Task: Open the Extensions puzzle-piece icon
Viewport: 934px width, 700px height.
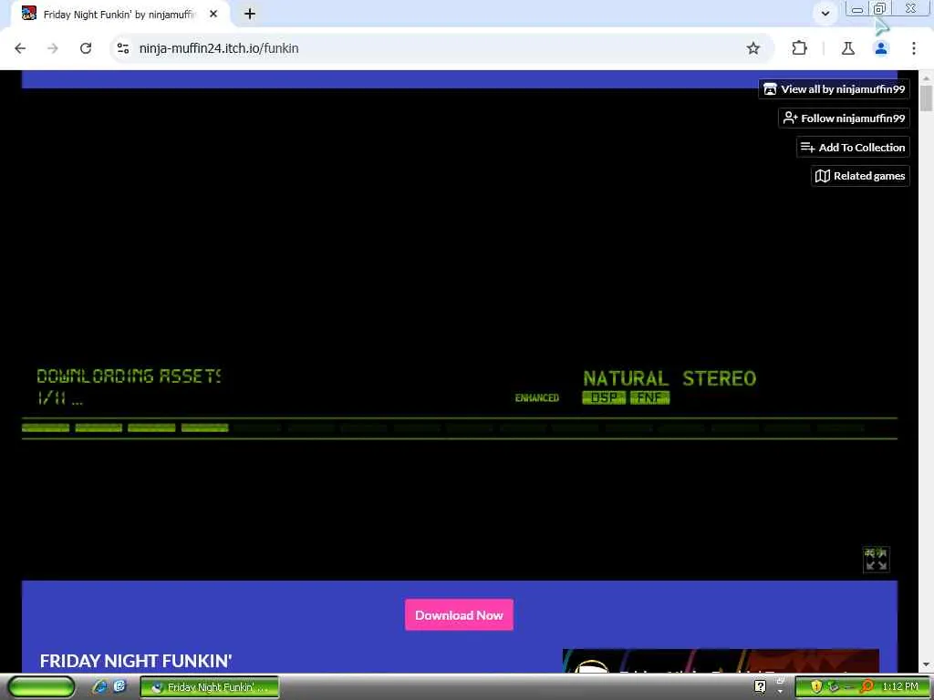Action: click(x=799, y=48)
